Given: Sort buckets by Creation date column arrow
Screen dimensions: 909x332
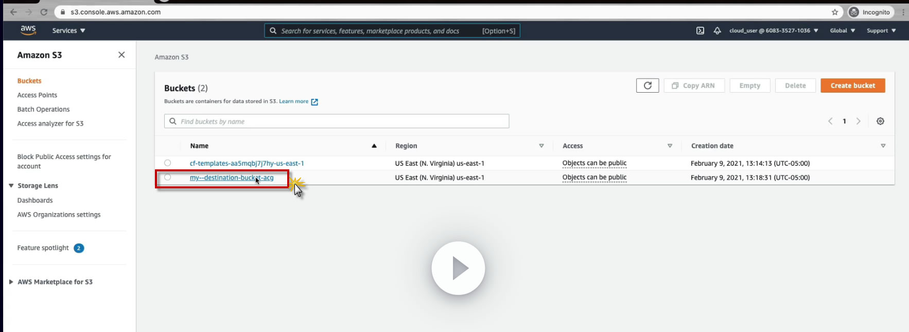Looking at the screenshot, I should tap(883, 146).
